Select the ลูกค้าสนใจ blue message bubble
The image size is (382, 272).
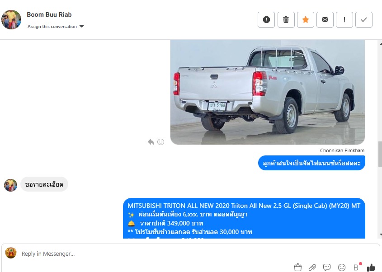(311, 163)
